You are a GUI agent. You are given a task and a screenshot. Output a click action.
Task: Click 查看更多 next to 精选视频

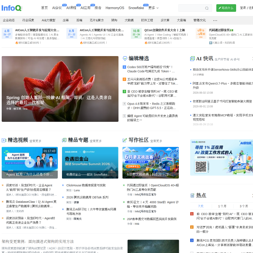coord(35,141)
